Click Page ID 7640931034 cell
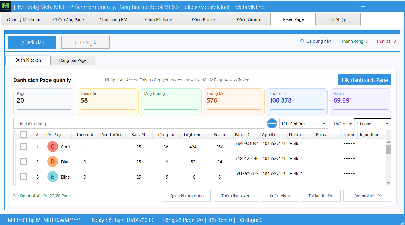Image resolution: width=405 pixels, height=225 pixels. [x=247, y=144]
